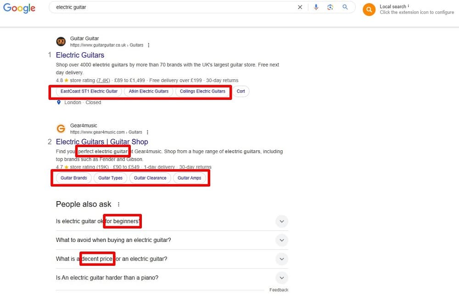This screenshot has height=296, width=459.
Task: Click the People also ask heading
Action: pos(84,204)
